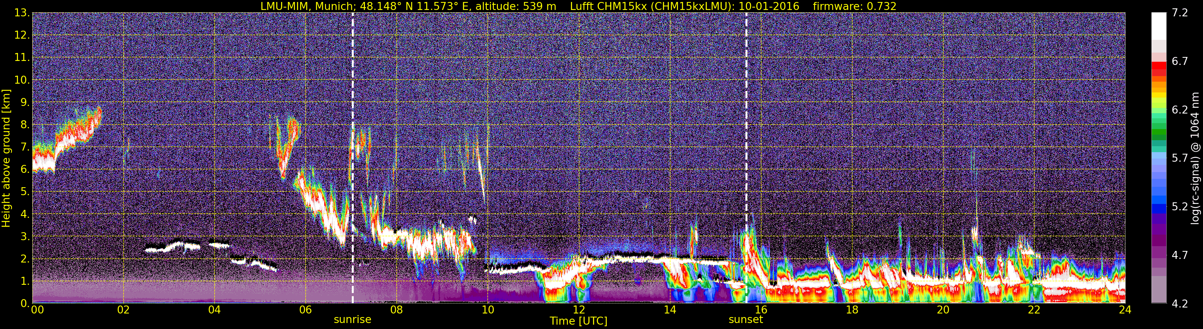Click the y-axis tick label '7.'

pos(25,147)
